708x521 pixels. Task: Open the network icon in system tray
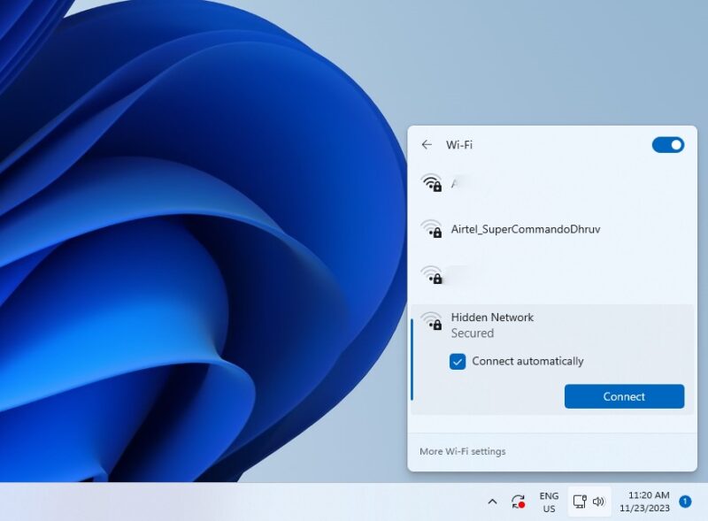pos(580,502)
